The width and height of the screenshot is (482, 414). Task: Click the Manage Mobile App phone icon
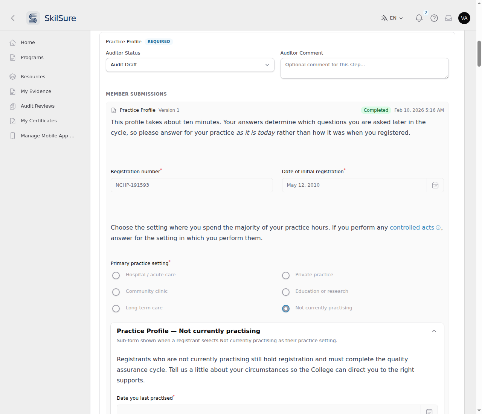click(x=13, y=136)
